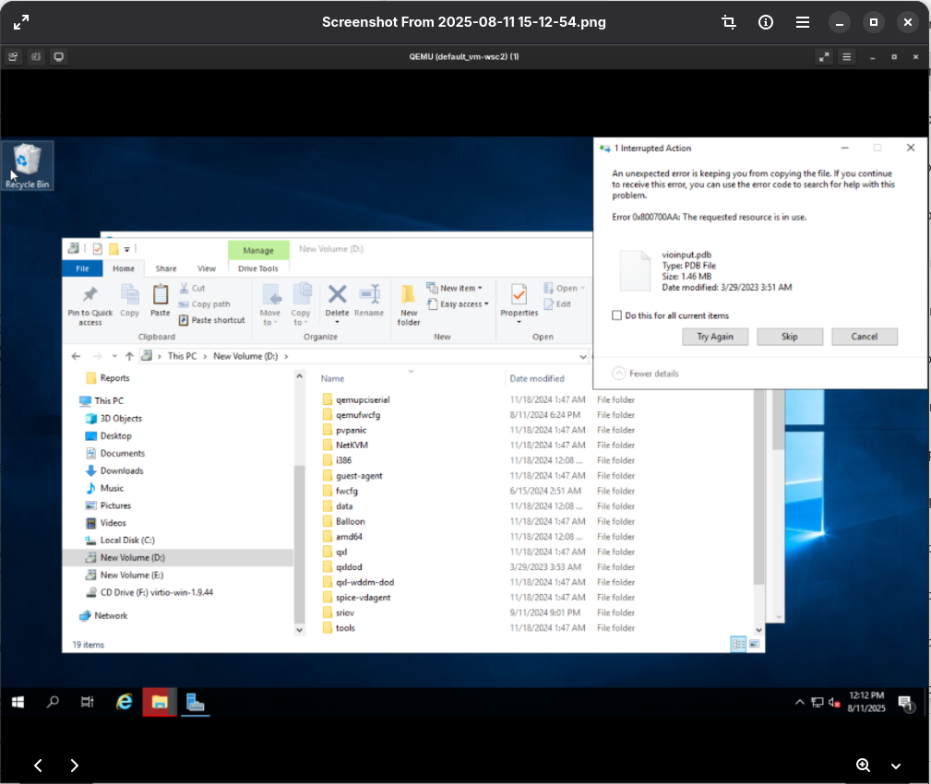Check 'Do this for all current items'
This screenshot has height=784, width=931.
click(617, 315)
